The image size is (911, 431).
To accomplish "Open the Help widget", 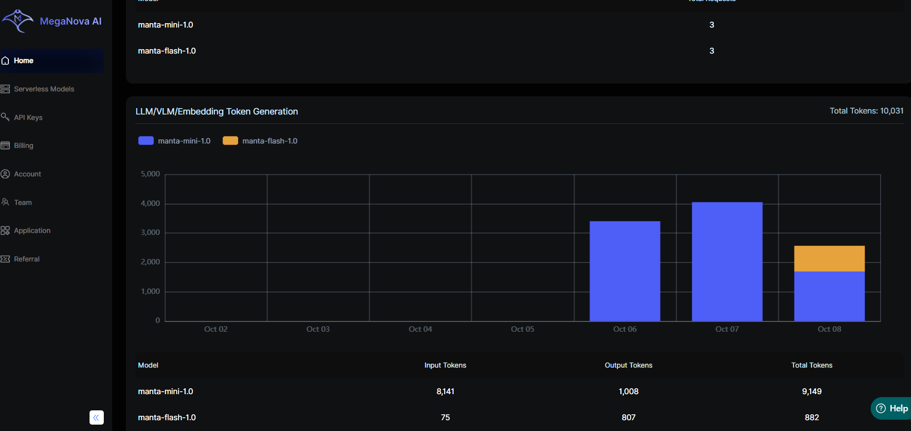I will pyautogui.click(x=892, y=408).
